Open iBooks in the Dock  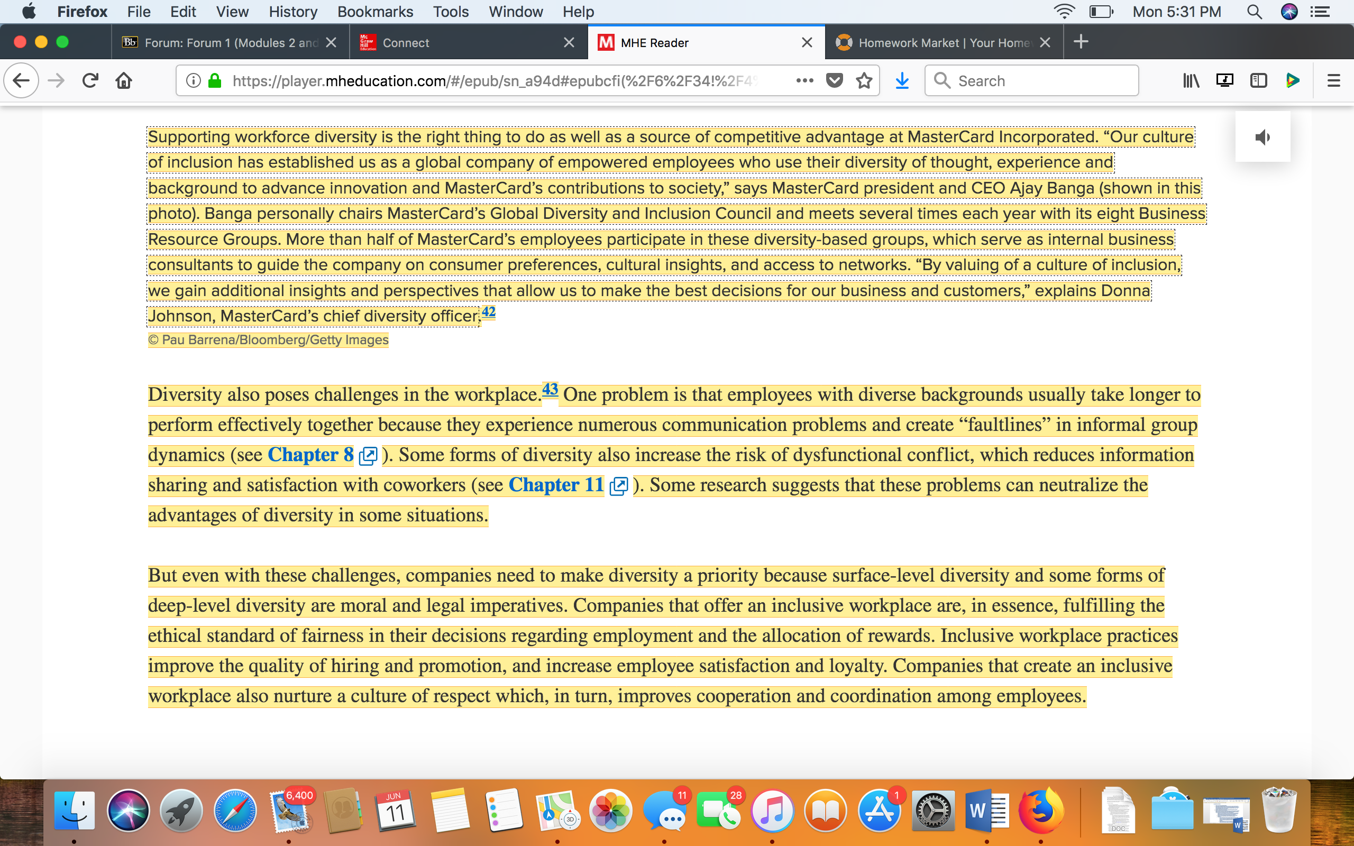(825, 810)
